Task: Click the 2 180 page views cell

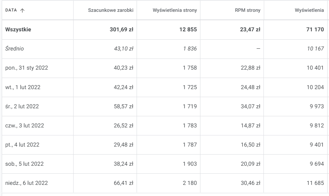Action: point(190,183)
